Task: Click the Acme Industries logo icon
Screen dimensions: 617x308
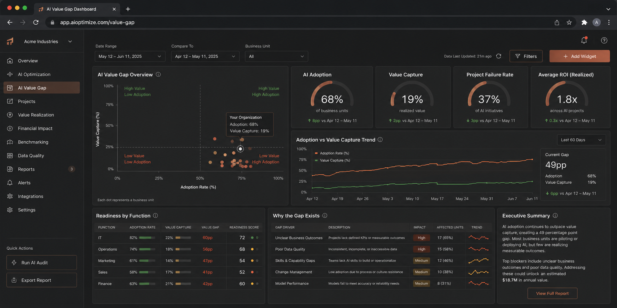Action: pos(10,41)
